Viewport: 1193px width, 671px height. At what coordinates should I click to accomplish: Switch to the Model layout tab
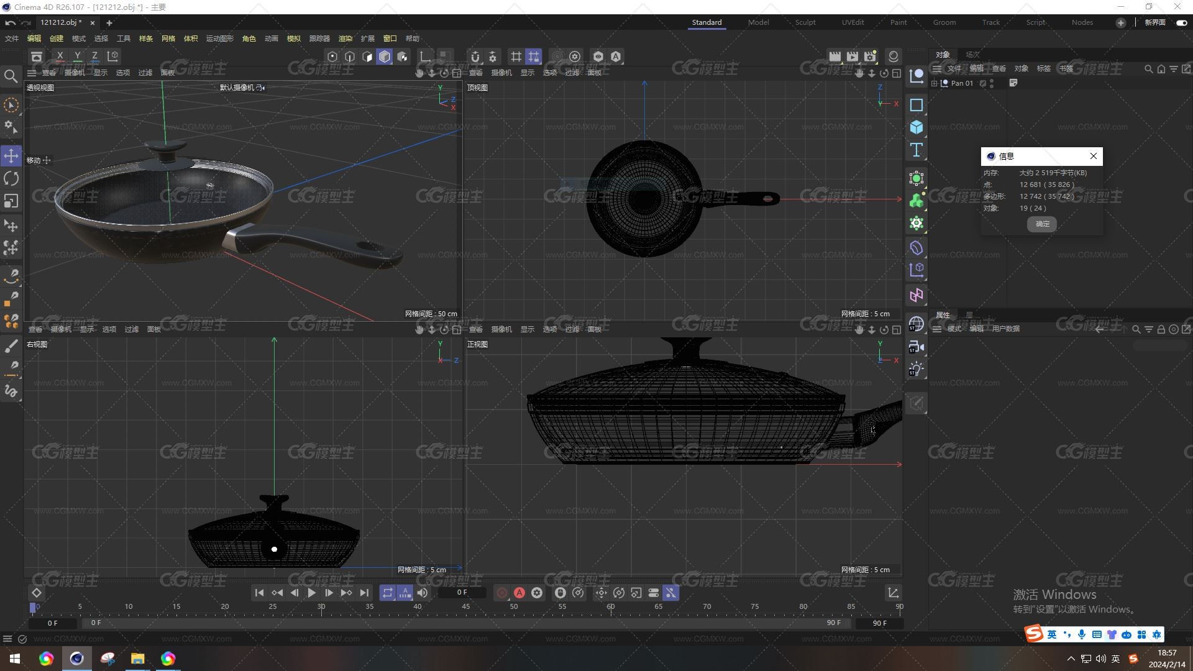point(758,22)
